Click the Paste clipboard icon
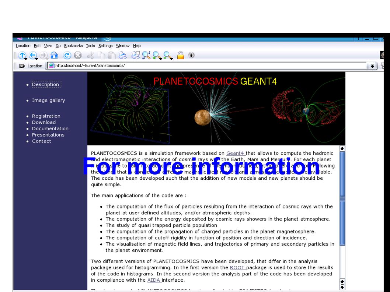The width and height of the screenshot is (390, 292). pyautogui.click(x=112, y=55)
